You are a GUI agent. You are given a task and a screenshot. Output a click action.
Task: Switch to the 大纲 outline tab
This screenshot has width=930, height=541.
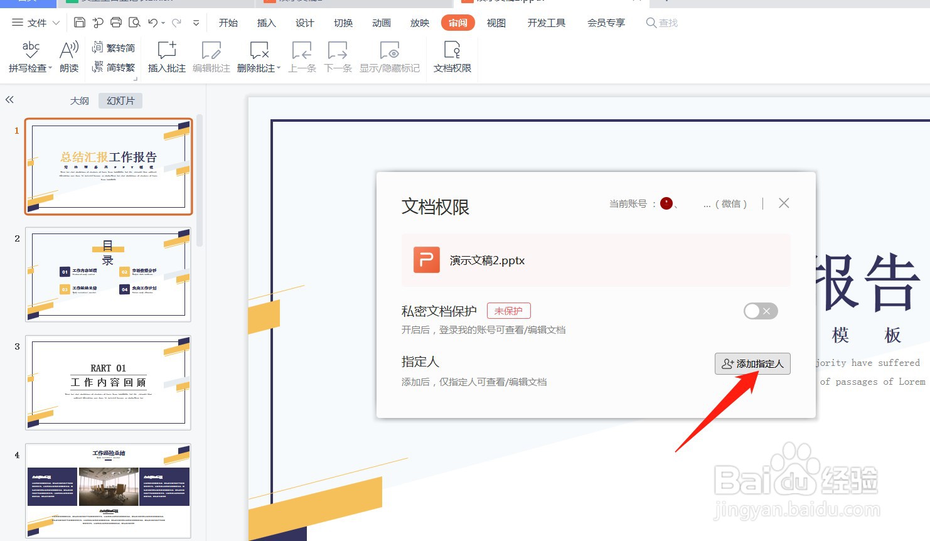click(x=80, y=100)
